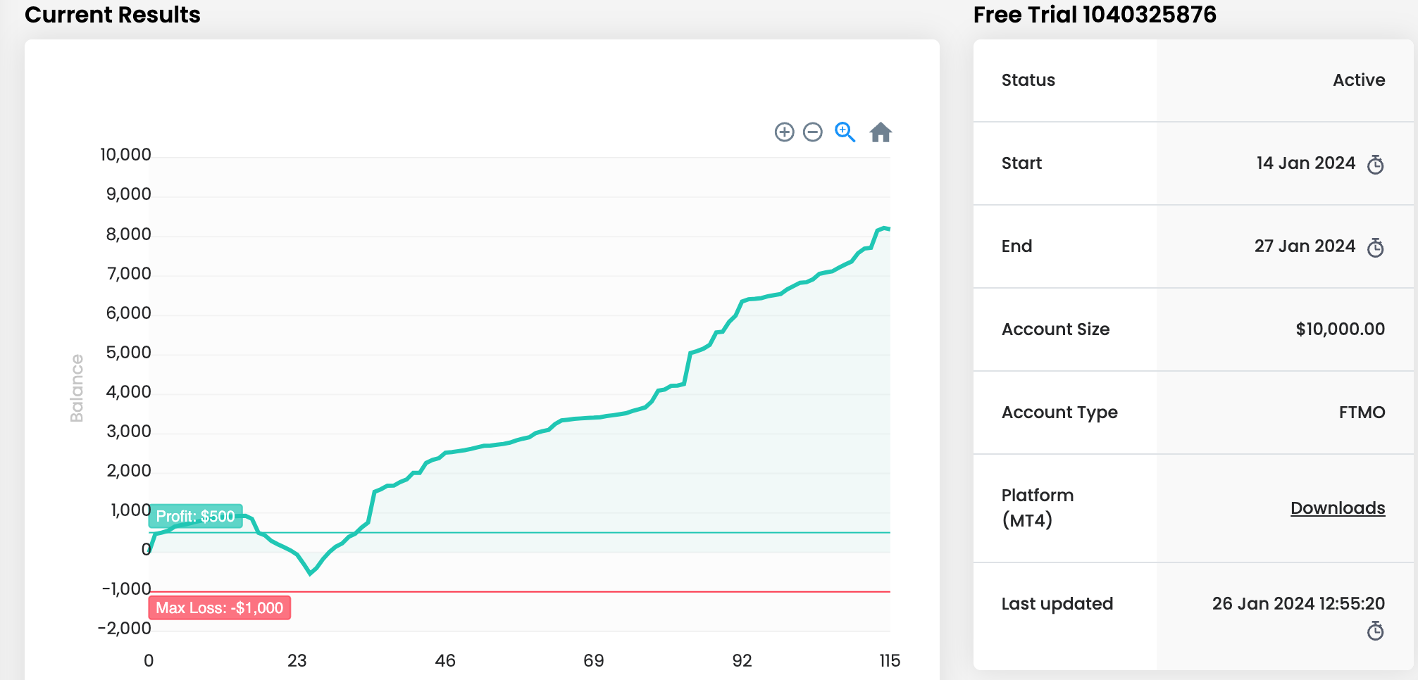Viewport: 1418px width, 680px height.
Task: Click the -2,000 y-axis label
Action: (125, 629)
